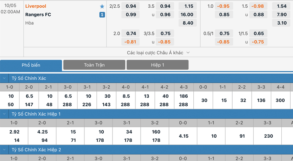The width and height of the screenshot is (293, 161).
Task: Select the 300 odds for score 4-4
Action: (x=280, y=100)
